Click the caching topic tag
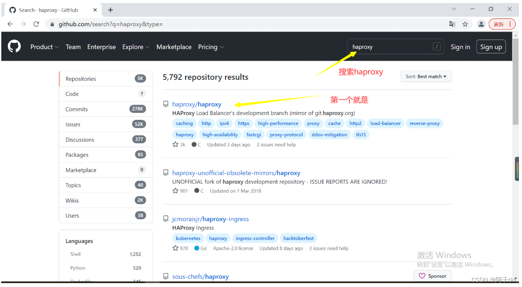The width and height of the screenshot is (522, 287). [184, 123]
